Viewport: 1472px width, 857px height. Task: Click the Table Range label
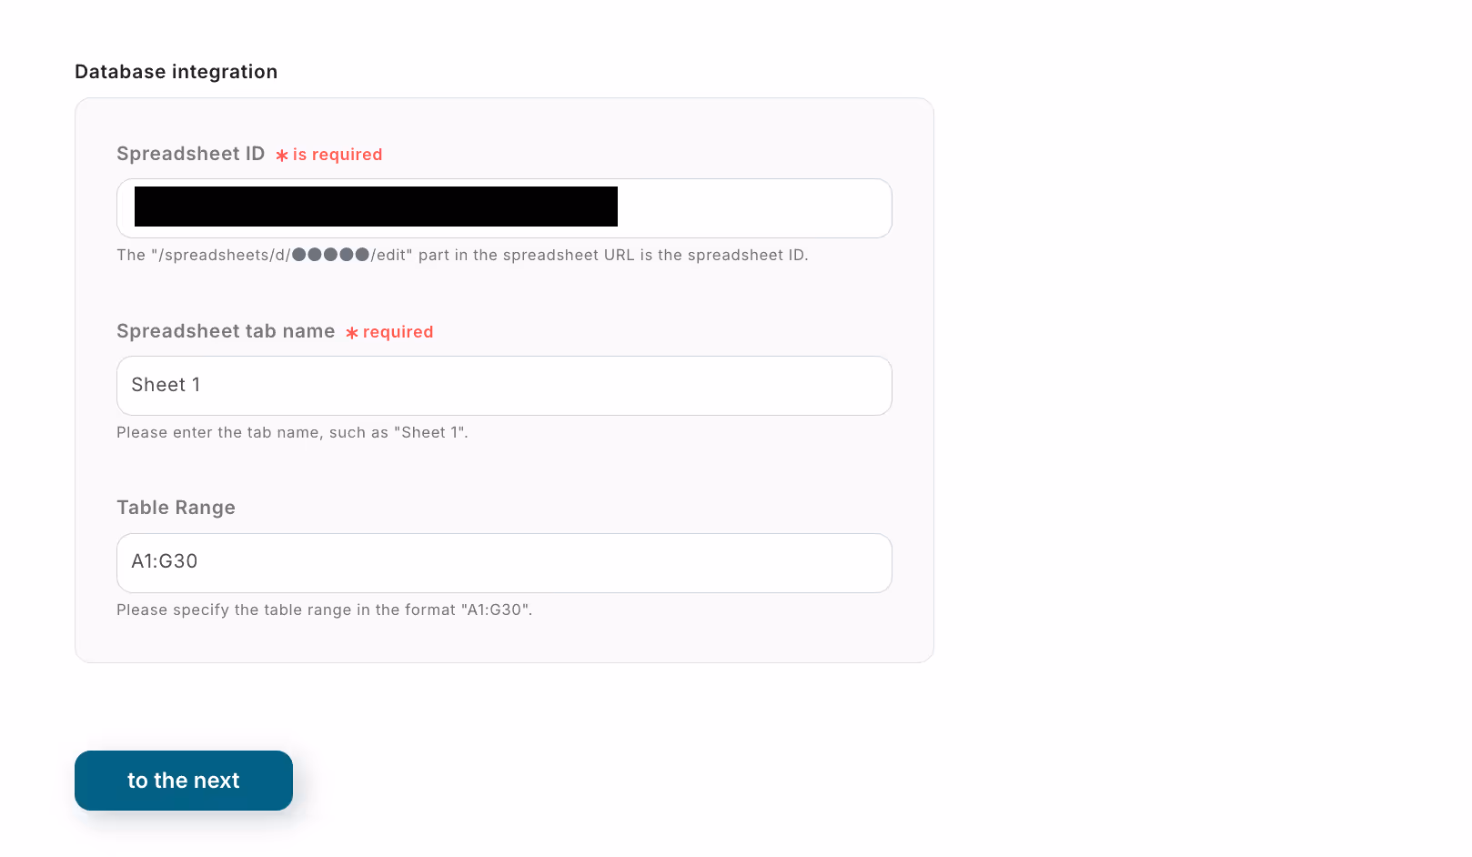coord(176,508)
